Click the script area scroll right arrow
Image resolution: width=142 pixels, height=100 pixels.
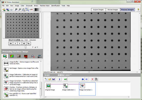pyautogui.click(x=129, y=97)
